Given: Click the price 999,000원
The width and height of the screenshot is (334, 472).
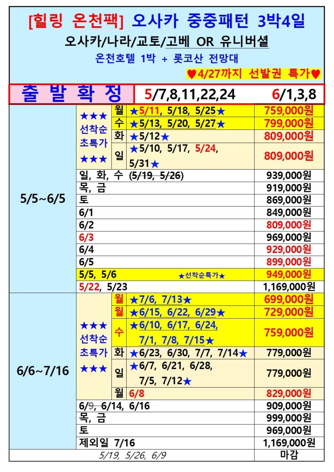Looking at the screenshot, I should [289, 418].
